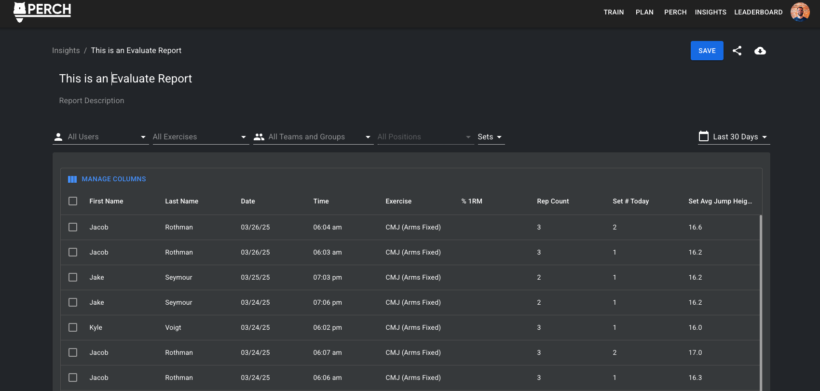Check the Jake Seymour 07:06 pm row

pos(73,302)
